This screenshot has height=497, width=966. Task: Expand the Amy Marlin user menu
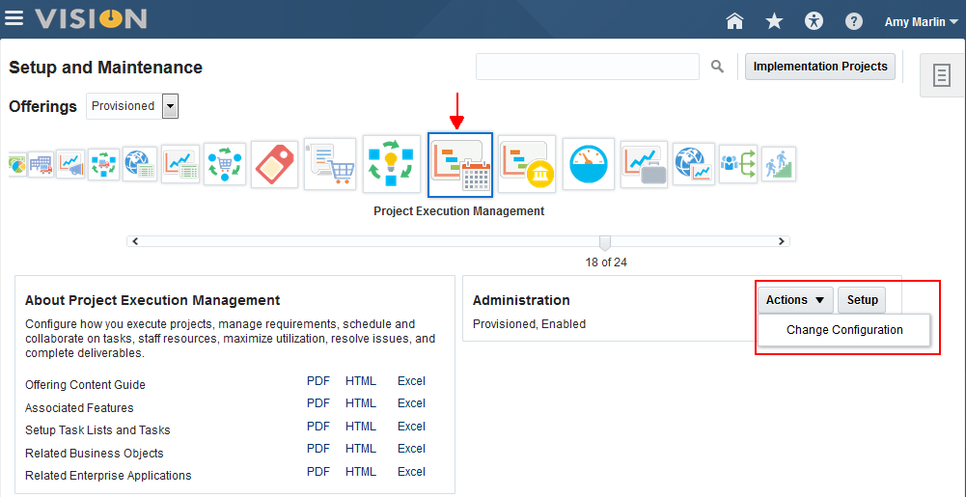click(x=921, y=22)
